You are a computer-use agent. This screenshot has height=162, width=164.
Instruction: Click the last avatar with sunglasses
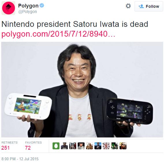[x=123, y=146]
